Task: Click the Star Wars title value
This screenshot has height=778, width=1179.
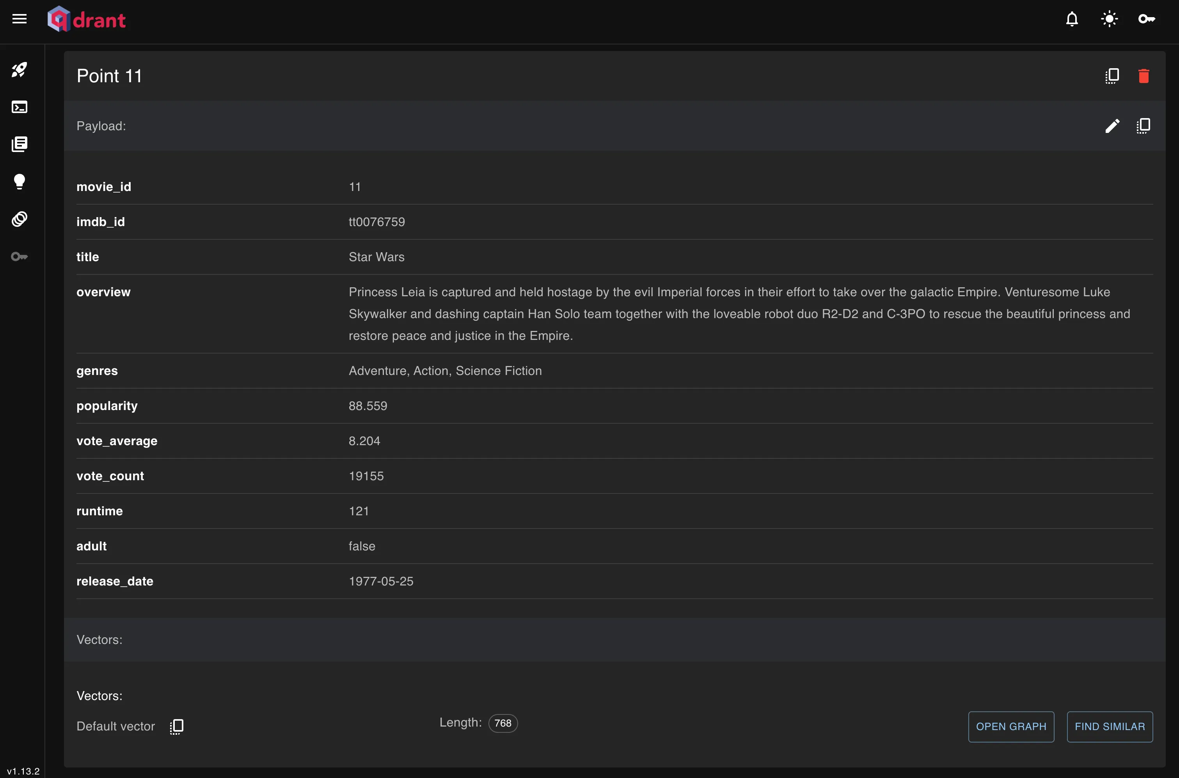Action: (376, 257)
